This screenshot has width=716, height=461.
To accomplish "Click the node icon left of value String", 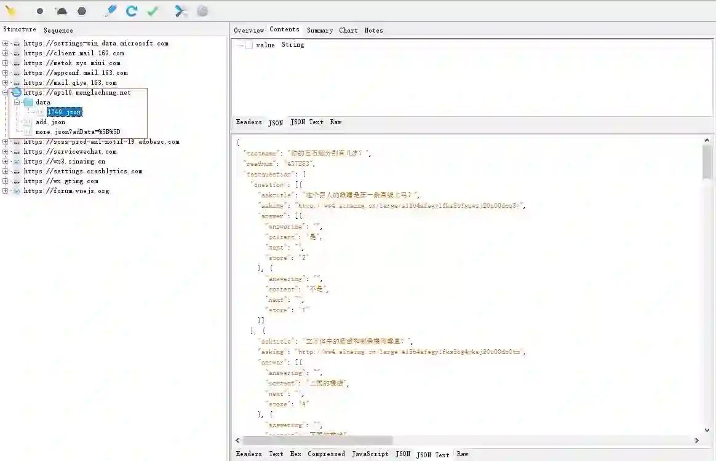I will coord(249,45).
